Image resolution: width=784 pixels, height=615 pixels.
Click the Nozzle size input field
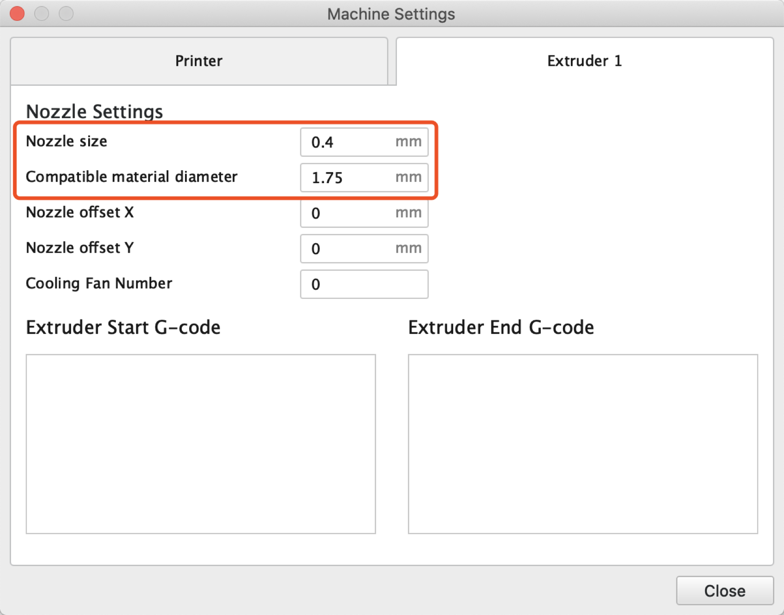tap(364, 142)
